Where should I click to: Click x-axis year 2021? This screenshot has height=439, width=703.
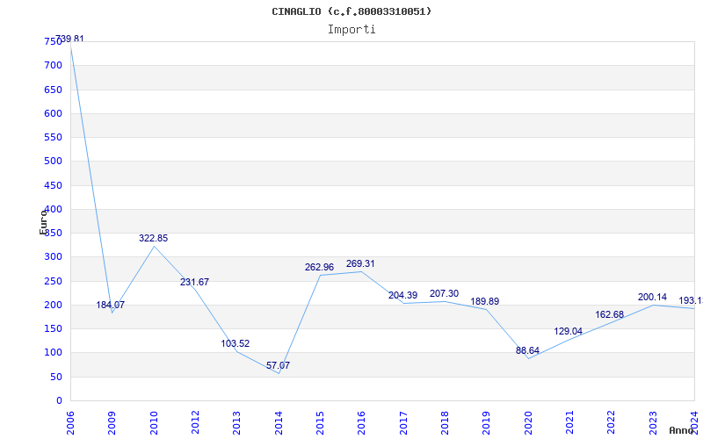click(569, 422)
